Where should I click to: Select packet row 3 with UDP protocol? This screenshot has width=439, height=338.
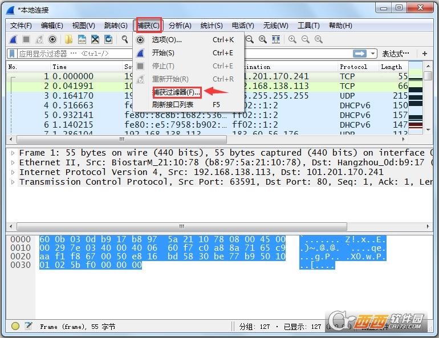click(x=207, y=96)
